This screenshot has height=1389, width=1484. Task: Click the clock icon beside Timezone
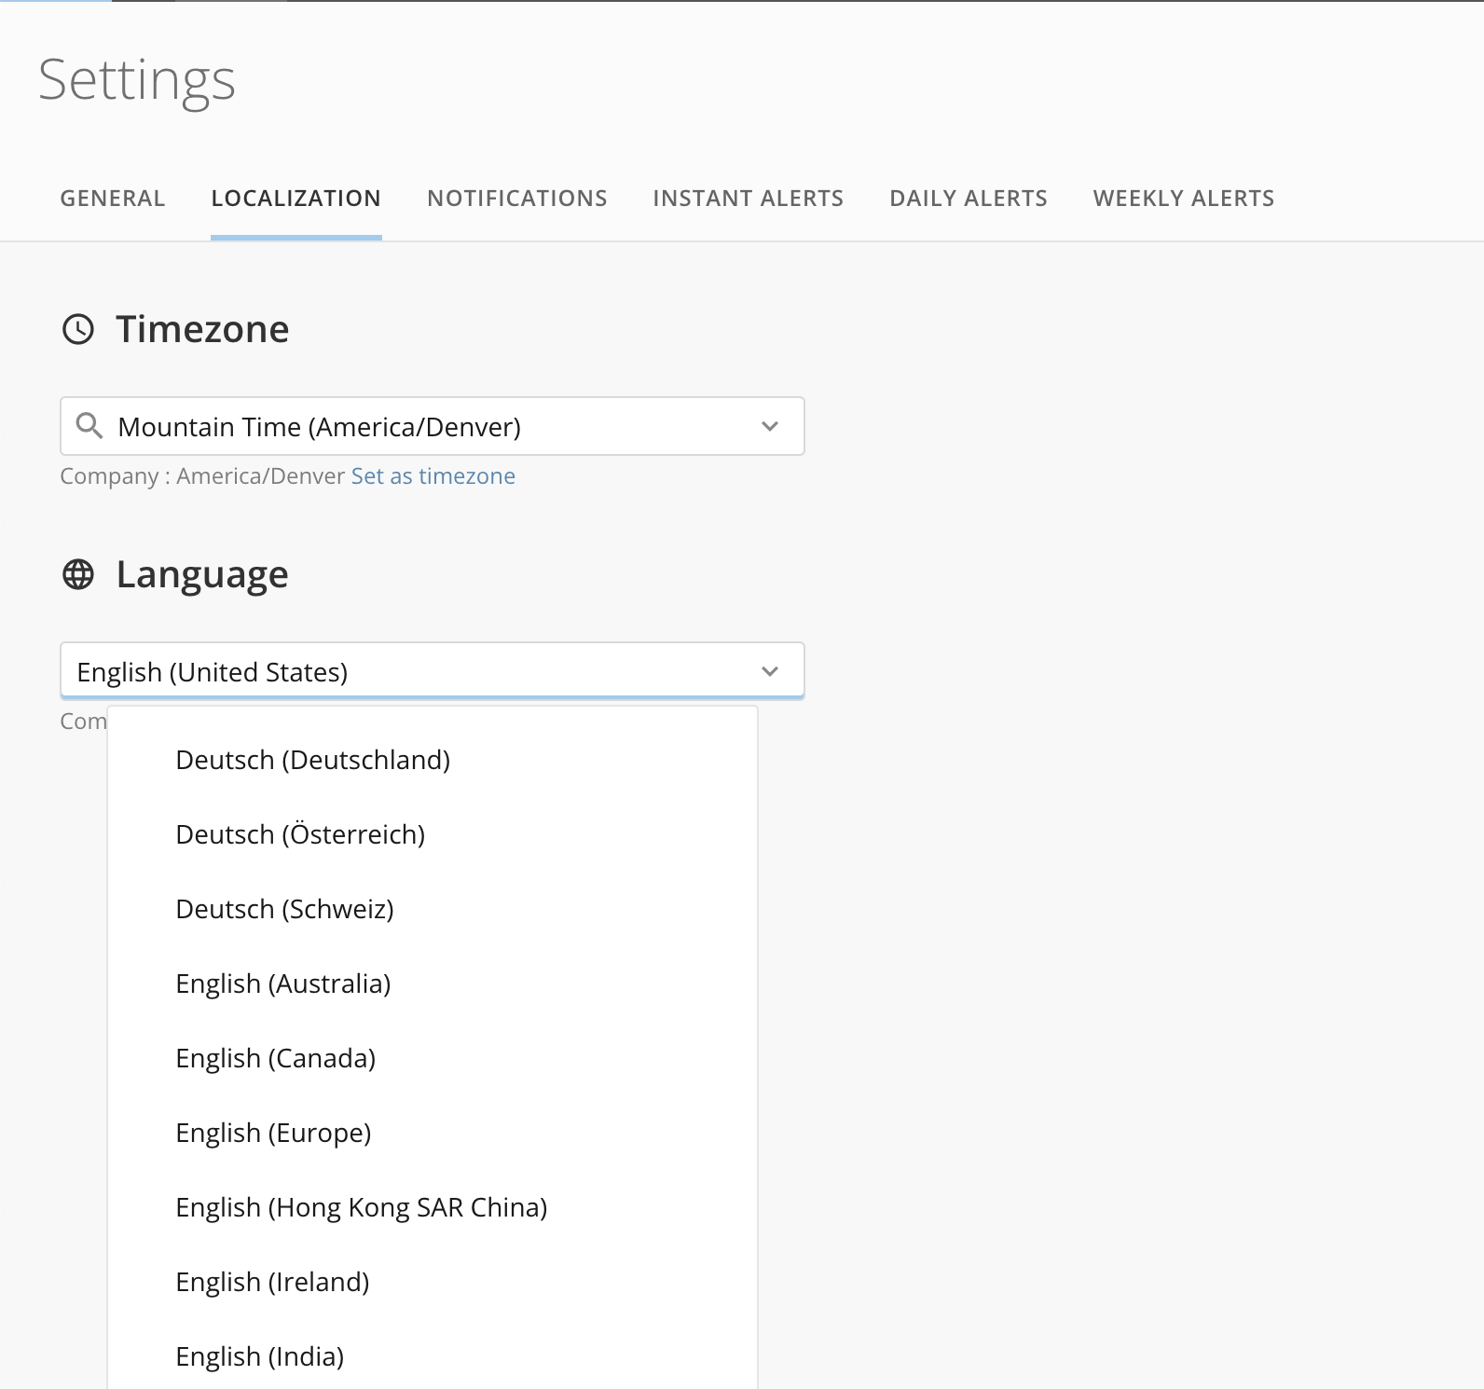point(78,329)
